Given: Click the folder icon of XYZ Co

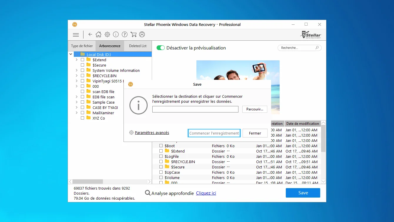Looking at the screenshot, I should click(89, 118).
